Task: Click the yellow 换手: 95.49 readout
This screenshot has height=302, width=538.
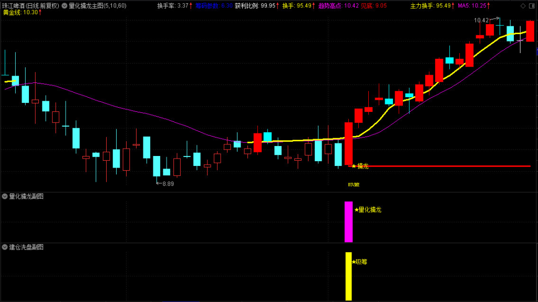Action: (298, 6)
